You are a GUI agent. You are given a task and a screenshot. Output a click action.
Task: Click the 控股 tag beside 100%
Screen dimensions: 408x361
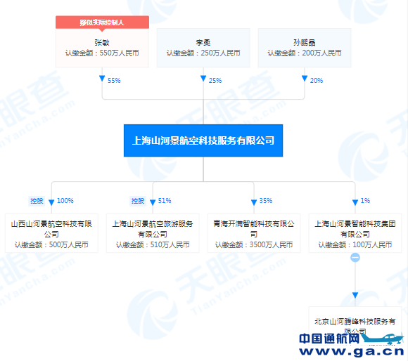pyautogui.click(x=37, y=201)
